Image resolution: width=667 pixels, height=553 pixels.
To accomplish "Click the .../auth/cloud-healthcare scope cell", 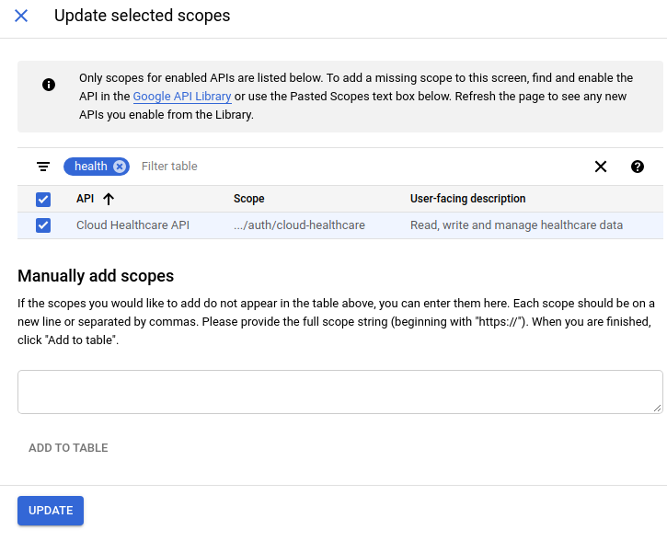I will pyautogui.click(x=299, y=225).
